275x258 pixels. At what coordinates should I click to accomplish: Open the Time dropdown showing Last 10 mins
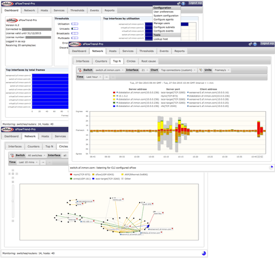28,162
